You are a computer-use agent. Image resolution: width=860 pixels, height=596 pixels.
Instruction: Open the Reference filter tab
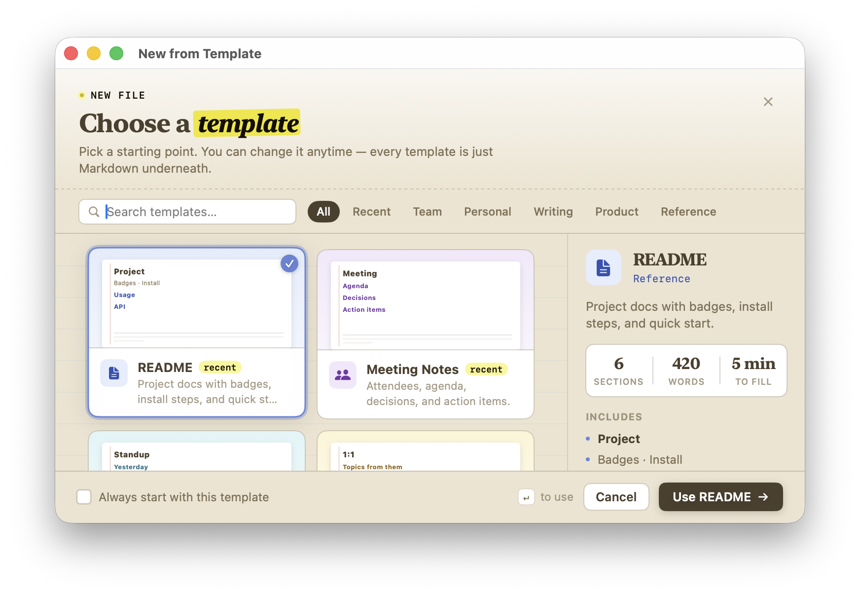[688, 212]
